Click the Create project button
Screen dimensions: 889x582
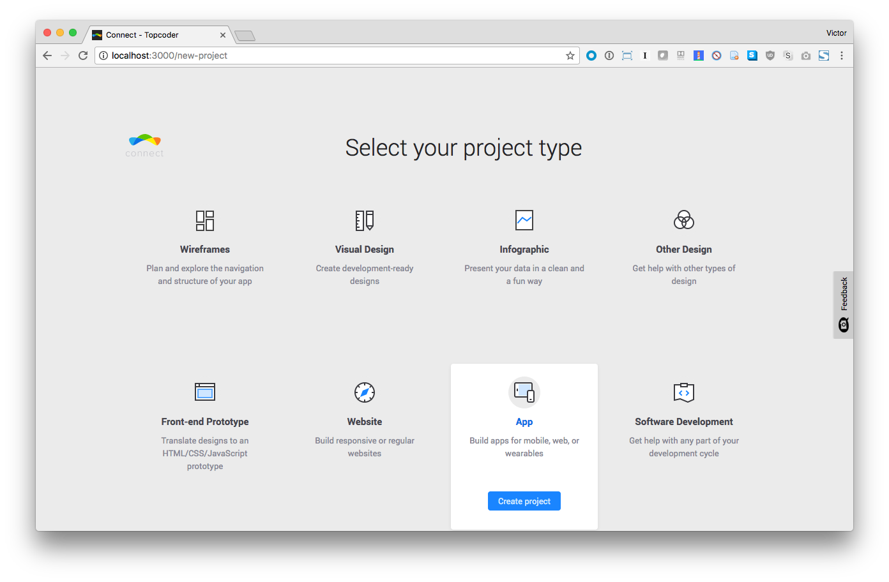[x=524, y=501]
